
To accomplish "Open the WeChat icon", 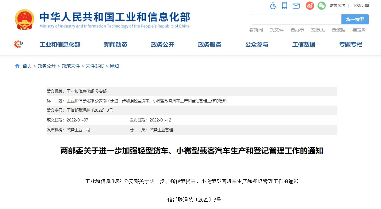I will point(321,5).
